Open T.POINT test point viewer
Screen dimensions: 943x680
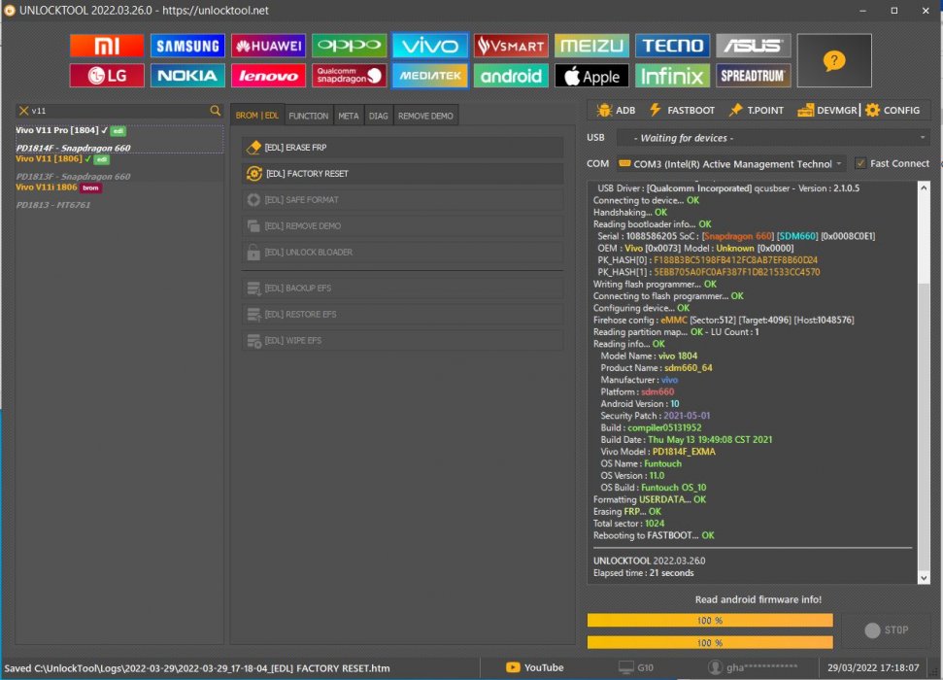point(756,110)
